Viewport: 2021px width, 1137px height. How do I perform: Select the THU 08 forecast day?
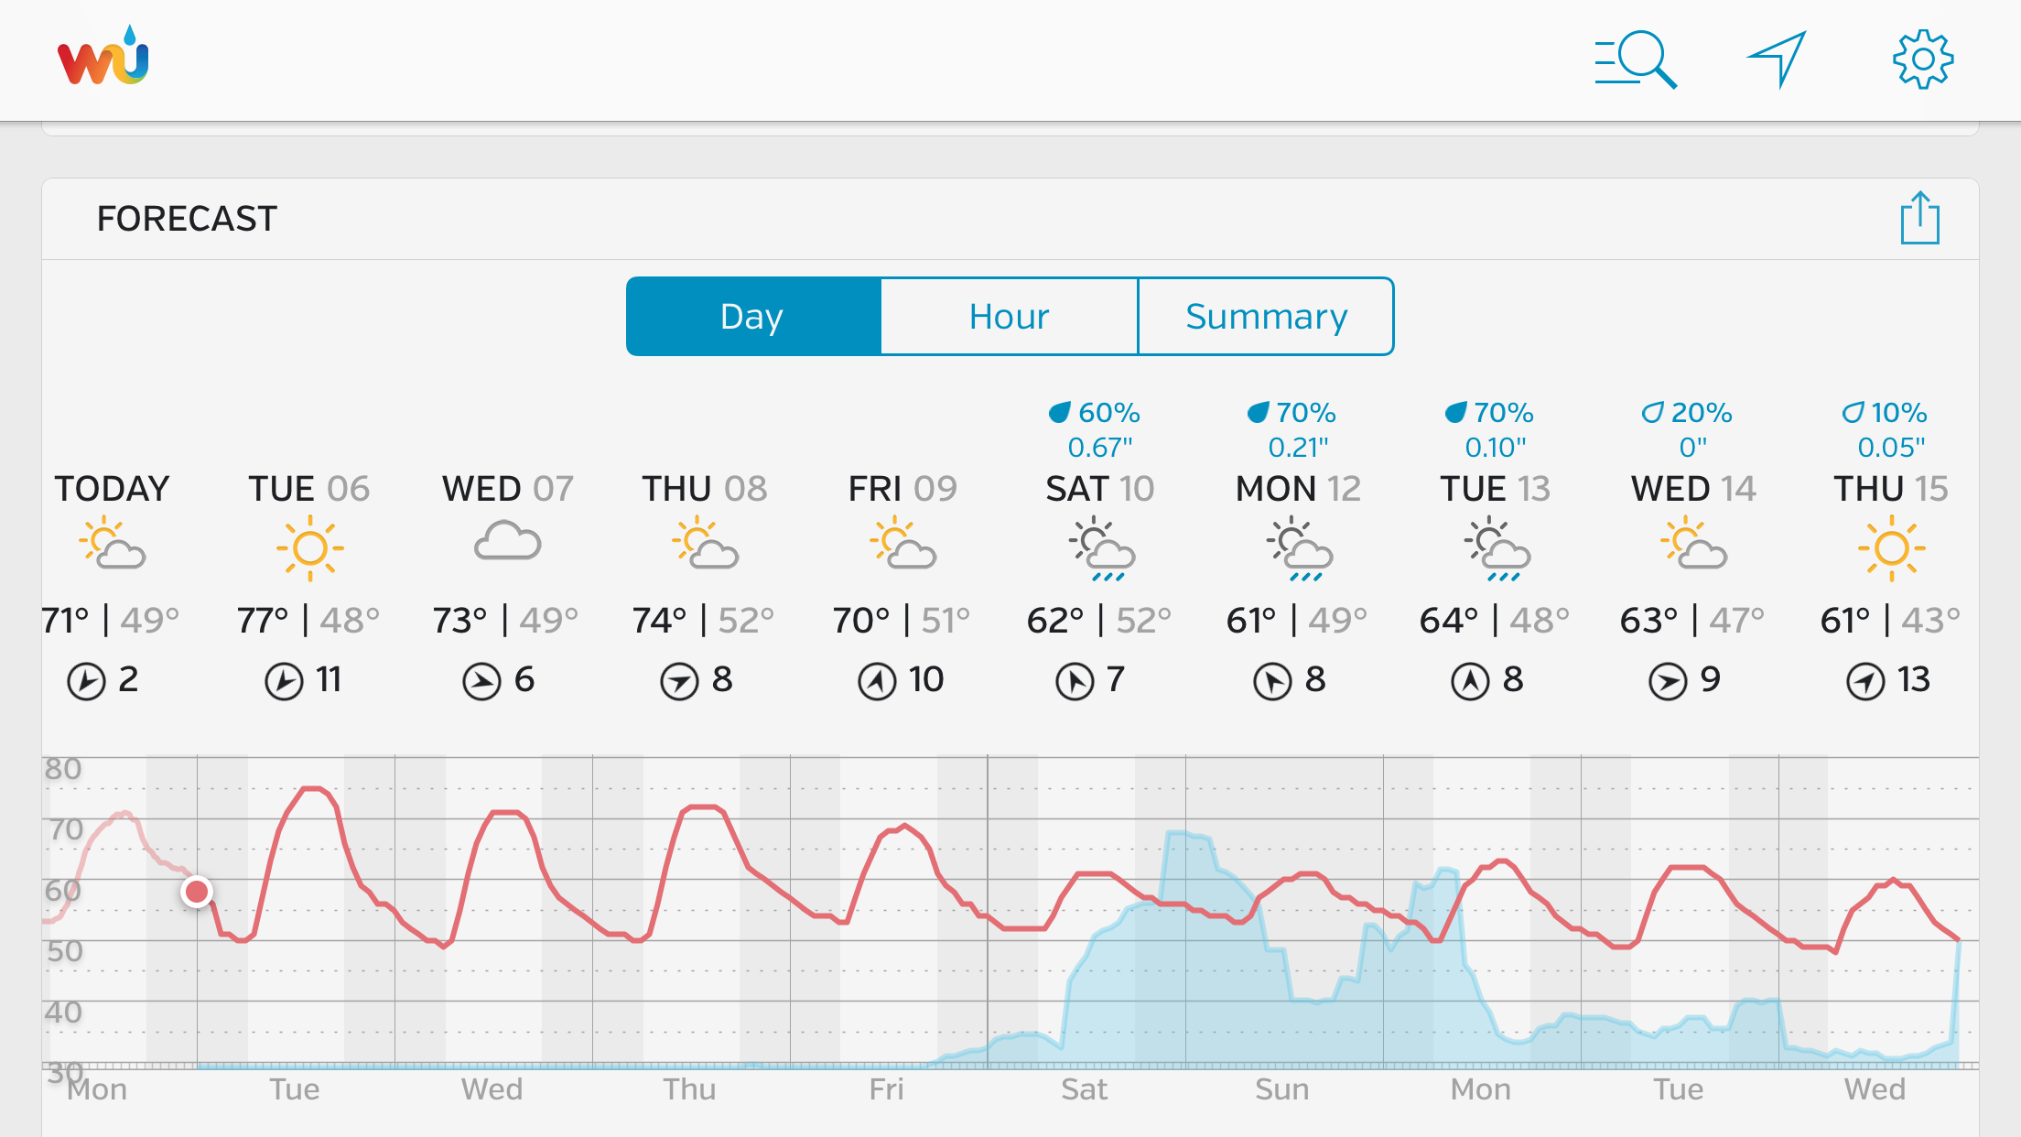click(x=704, y=489)
